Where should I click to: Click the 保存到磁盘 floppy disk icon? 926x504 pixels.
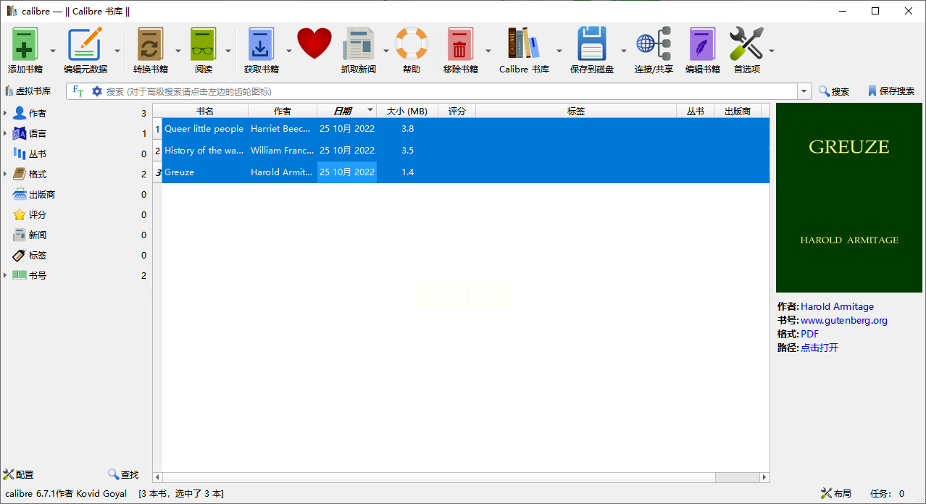591,45
